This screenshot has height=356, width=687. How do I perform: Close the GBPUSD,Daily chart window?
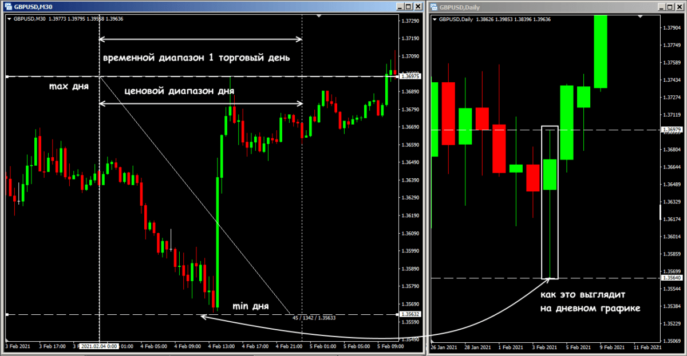tap(681, 7)
